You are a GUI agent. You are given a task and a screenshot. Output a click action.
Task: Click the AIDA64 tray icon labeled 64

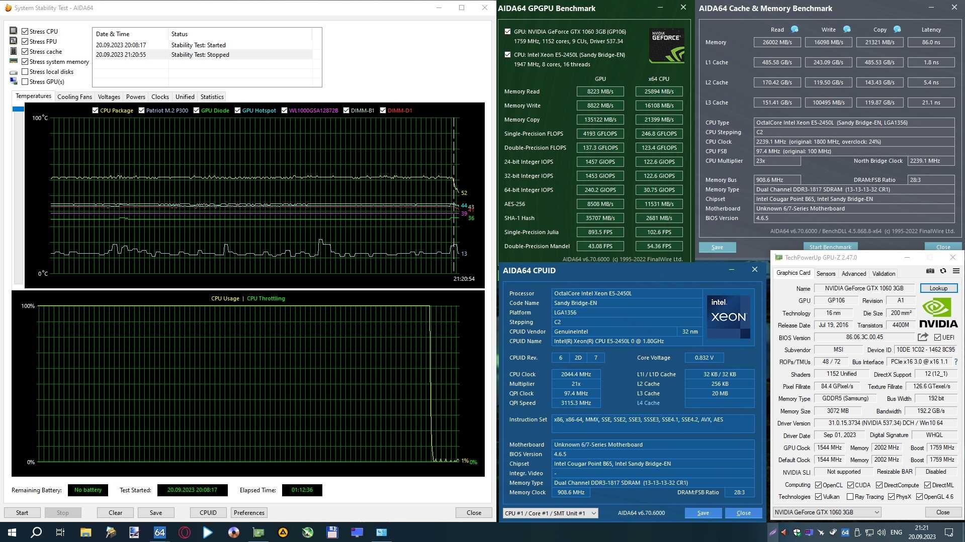point(845,532)
